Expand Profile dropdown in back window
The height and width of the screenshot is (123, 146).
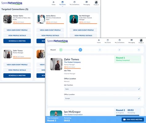tap(96, 3)
